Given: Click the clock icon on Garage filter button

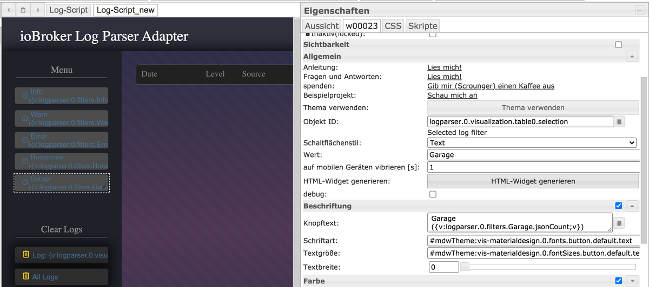Looking at the screenshot, I should (x=24, y=182).
